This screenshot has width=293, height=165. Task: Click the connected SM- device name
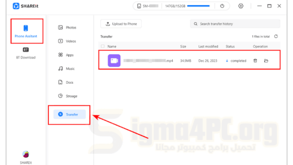(x=151, y=6)
